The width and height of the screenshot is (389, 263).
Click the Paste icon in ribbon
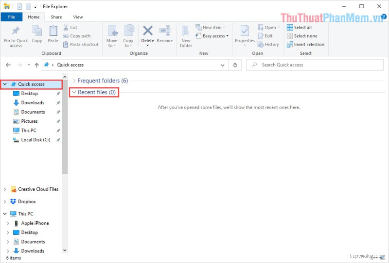click(x=53, y=31)
